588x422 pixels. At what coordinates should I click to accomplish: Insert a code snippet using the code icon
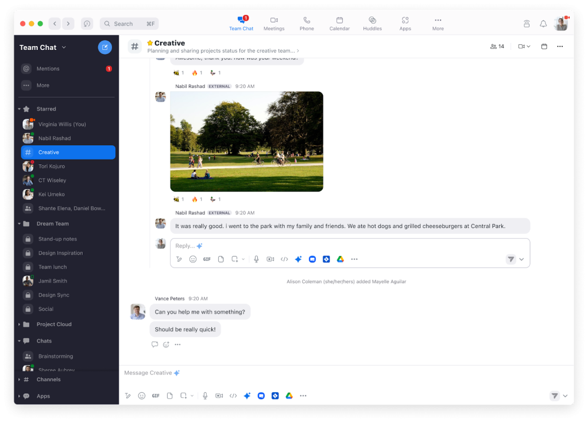pyautogui.click(x=233, y=396)
